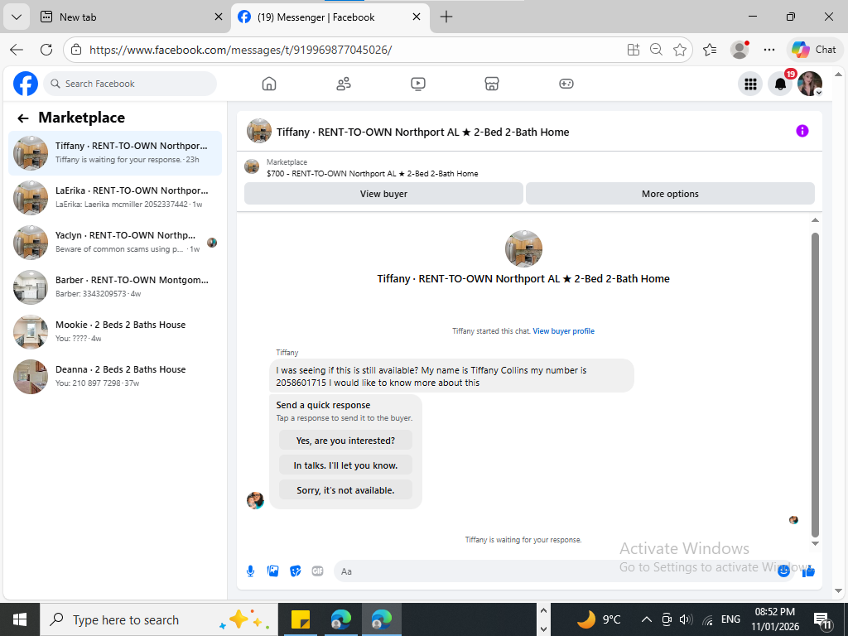848x636 pixels.
Task: Open a new browser tab with plus
Action: (446, 17)
